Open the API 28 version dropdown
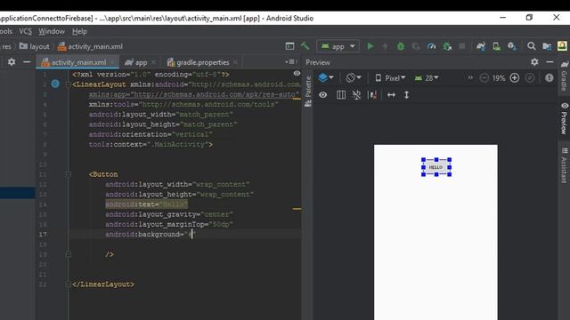This screenshot has height=320, width=570. [427, 78]
